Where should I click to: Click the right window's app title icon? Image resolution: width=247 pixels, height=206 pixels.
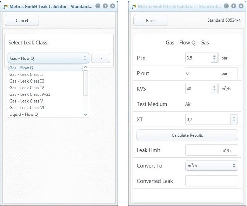tap(134, 6)
